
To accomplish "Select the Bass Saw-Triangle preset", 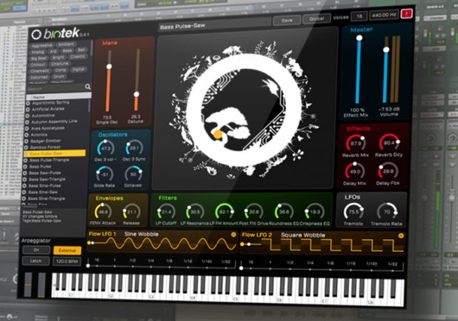I will point(54,179).
